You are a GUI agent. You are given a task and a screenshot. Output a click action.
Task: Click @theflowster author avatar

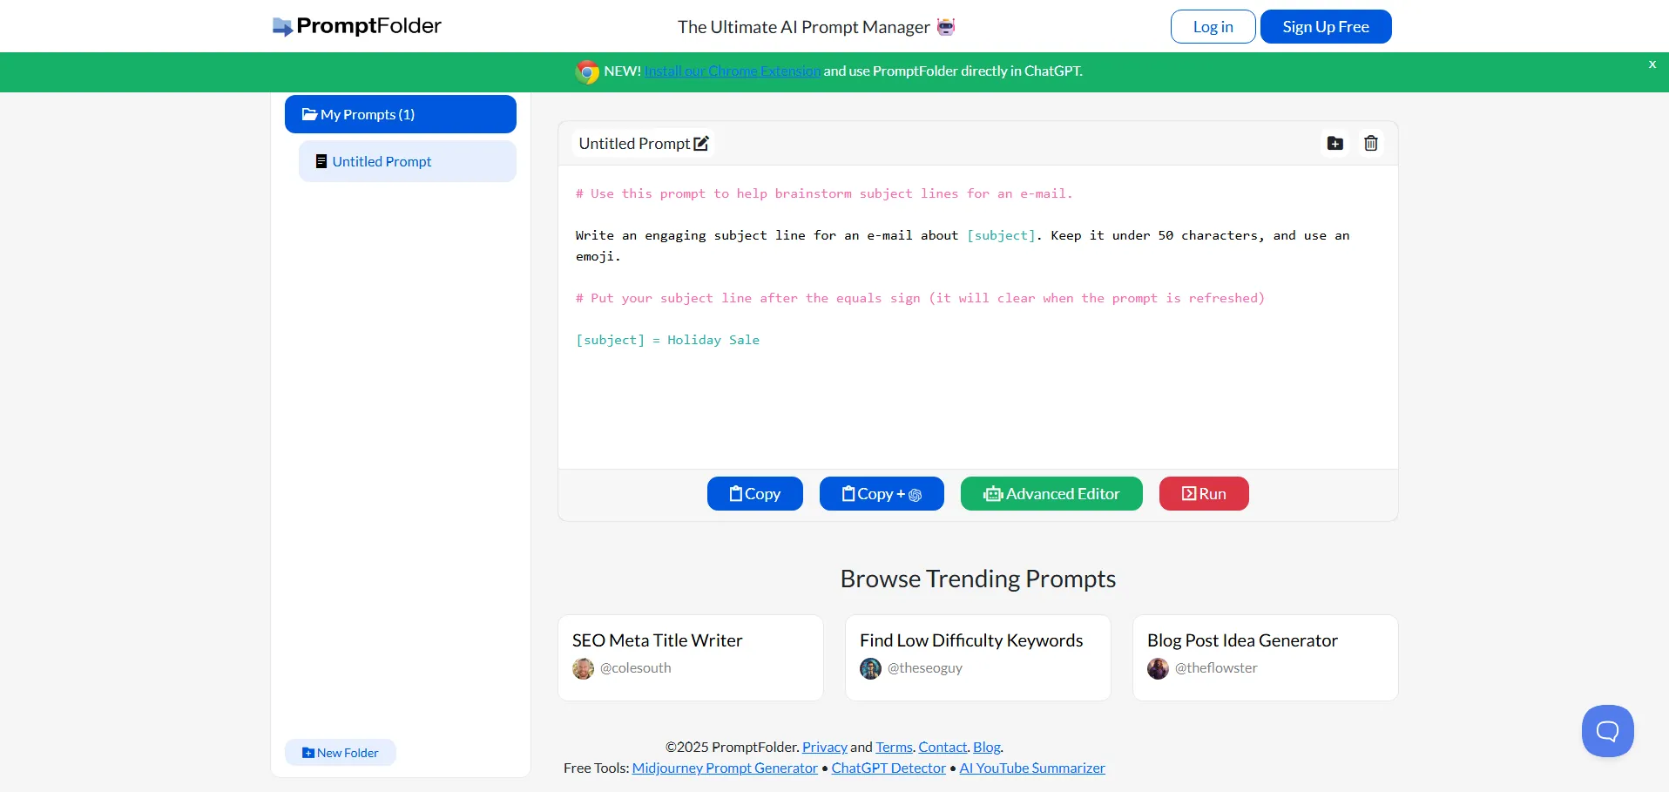(1158, 668)
